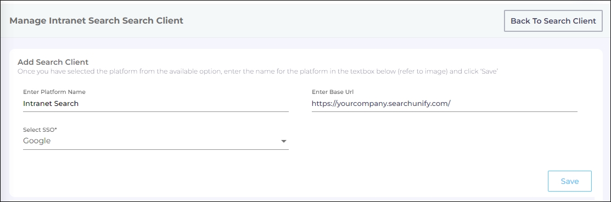
Task: Expand the SSO combo box showing Google
Action: 155,141
